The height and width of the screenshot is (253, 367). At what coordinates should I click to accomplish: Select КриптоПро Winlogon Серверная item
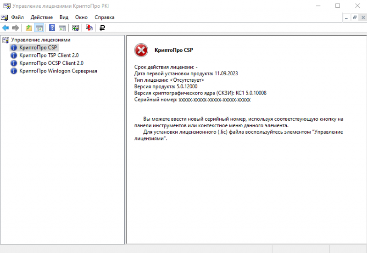coord(58,71)
